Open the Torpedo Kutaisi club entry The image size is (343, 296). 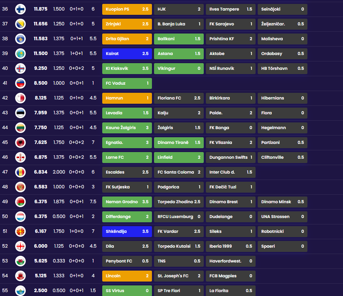pos(179,246)
